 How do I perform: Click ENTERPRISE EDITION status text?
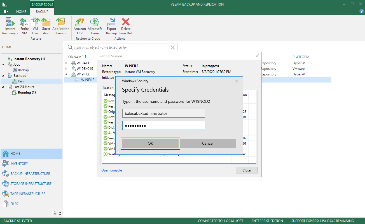(x=267, y=221)
